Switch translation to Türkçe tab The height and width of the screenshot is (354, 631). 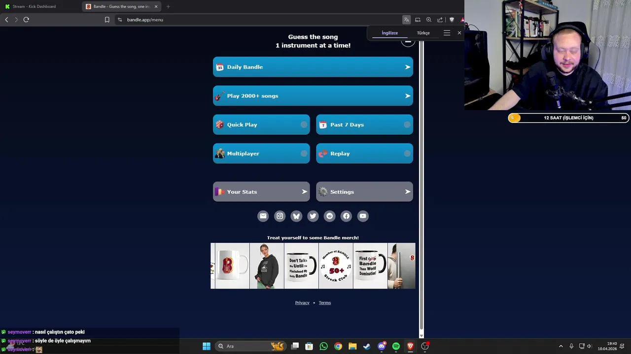423,33
